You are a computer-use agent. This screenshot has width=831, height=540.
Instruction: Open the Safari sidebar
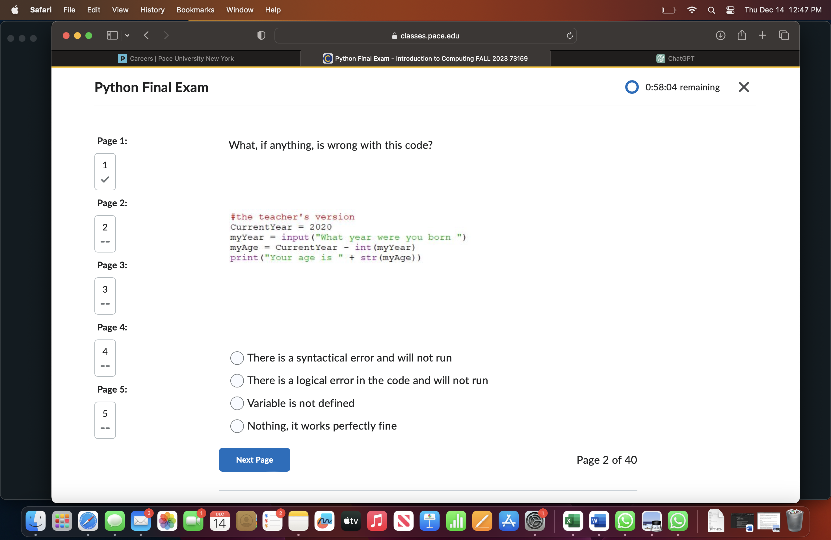112,35
